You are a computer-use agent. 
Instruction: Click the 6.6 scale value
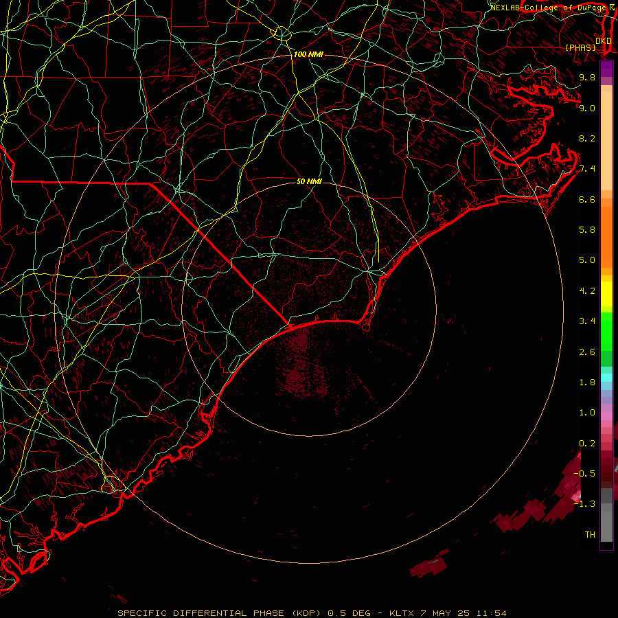click(587, 199)
